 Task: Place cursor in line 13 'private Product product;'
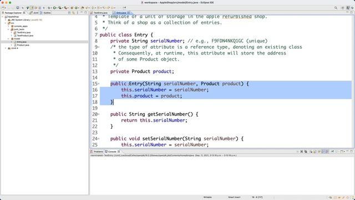(x=142, y=72)
